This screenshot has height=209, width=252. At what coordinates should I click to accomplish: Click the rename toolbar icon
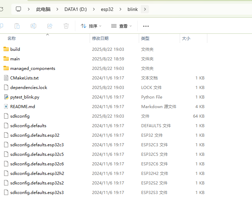pos(33,26)
